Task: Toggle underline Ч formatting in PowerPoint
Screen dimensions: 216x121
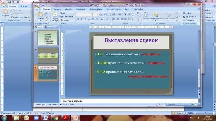Action: 85,19
